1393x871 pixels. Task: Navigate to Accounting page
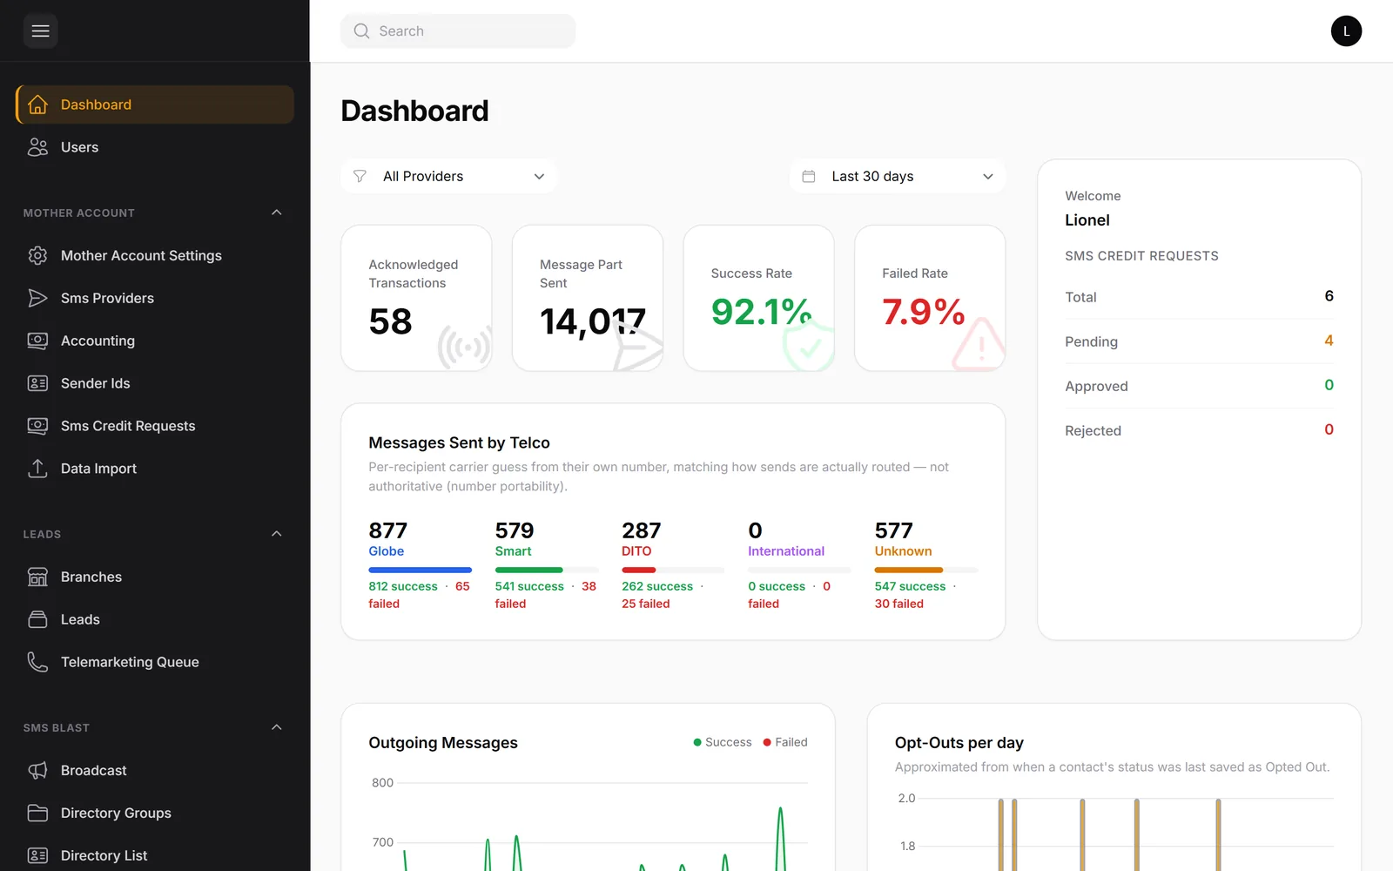155,341
